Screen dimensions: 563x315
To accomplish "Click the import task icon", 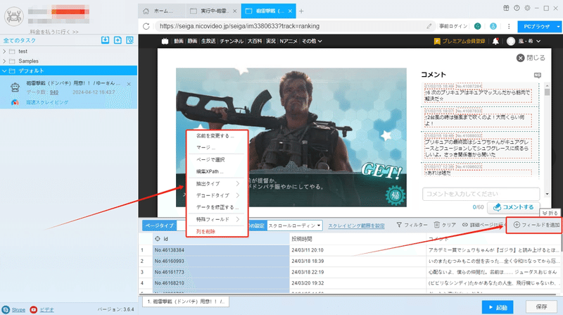I will click(x=105, y=40).
